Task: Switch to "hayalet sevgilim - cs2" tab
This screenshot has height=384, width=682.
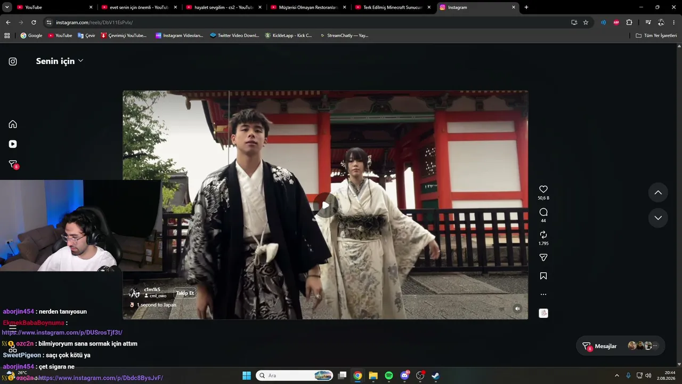Action: 224,7
